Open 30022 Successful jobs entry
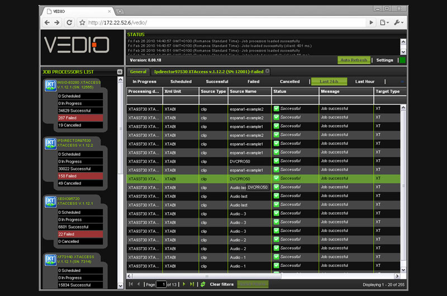The height and width of the screenshot is (296, 447). tap(80, 169)
